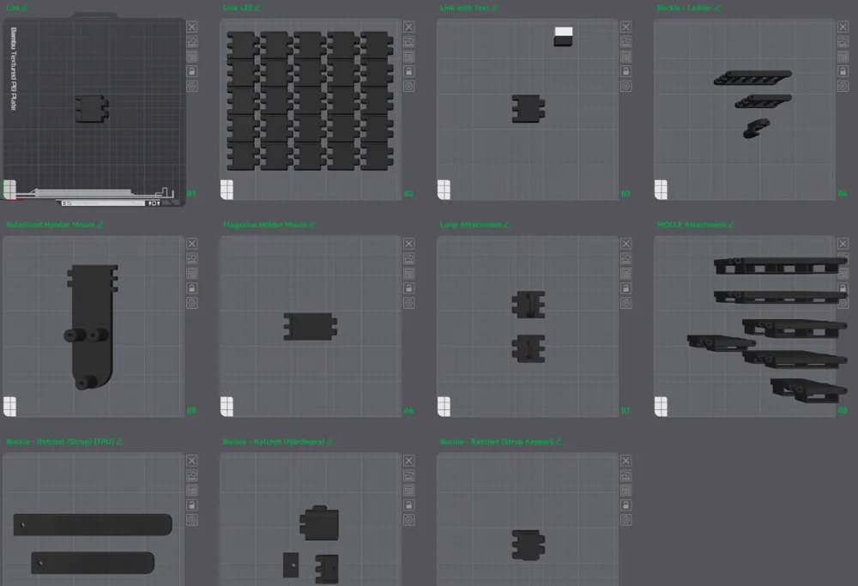This screenshot has height=586, width=858.
Task: Auto-orient objects on Magazine Holder Mount plate
Action: pos(408,258)
